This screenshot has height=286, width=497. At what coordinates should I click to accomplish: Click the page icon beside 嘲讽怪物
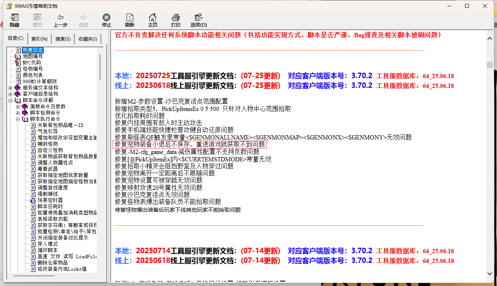pos(33,144)
